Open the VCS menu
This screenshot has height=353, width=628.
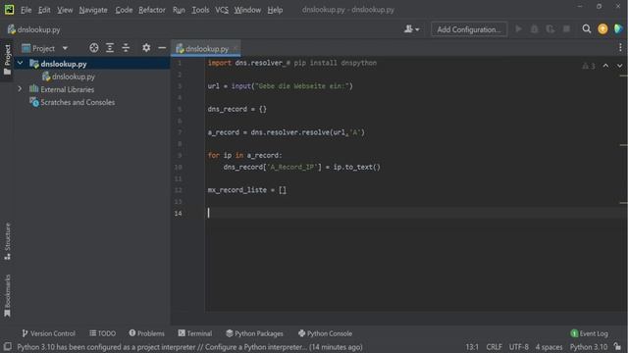222,10
